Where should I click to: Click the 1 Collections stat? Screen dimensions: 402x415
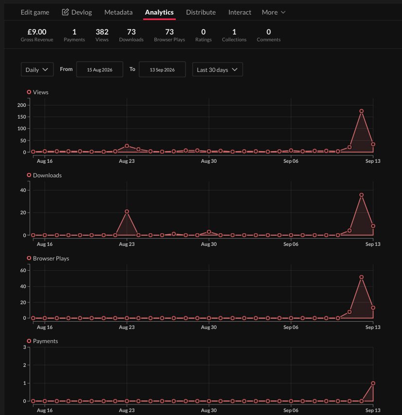234,35
